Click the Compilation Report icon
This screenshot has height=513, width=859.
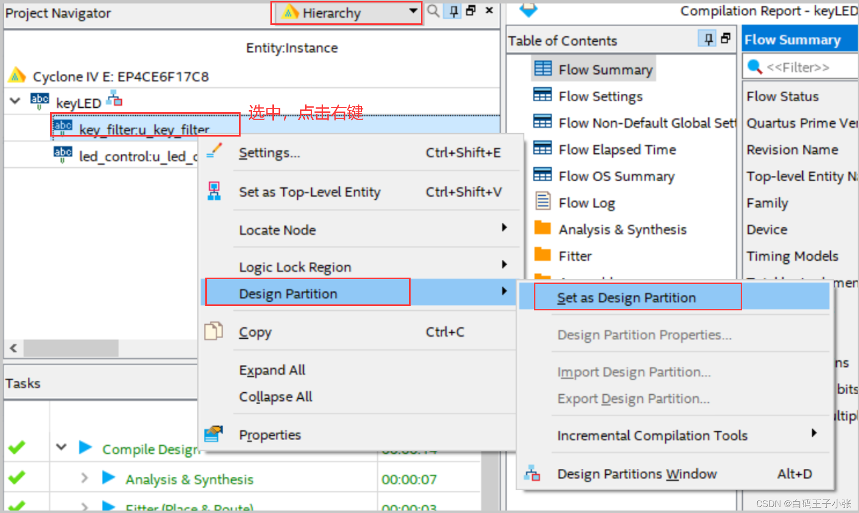click(x=528, y=9)
